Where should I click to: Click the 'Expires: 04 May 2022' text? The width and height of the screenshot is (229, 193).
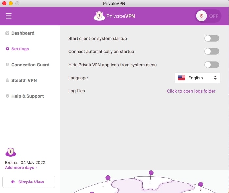coord(25,163)
